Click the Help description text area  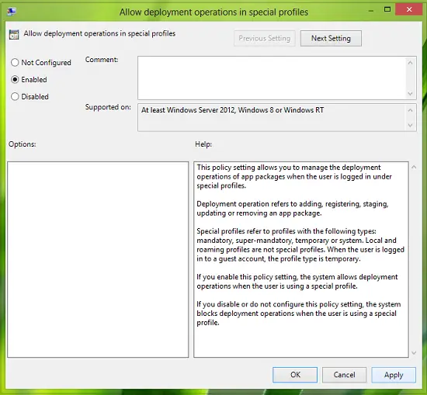pyautogui.click(x=301, y=259)
